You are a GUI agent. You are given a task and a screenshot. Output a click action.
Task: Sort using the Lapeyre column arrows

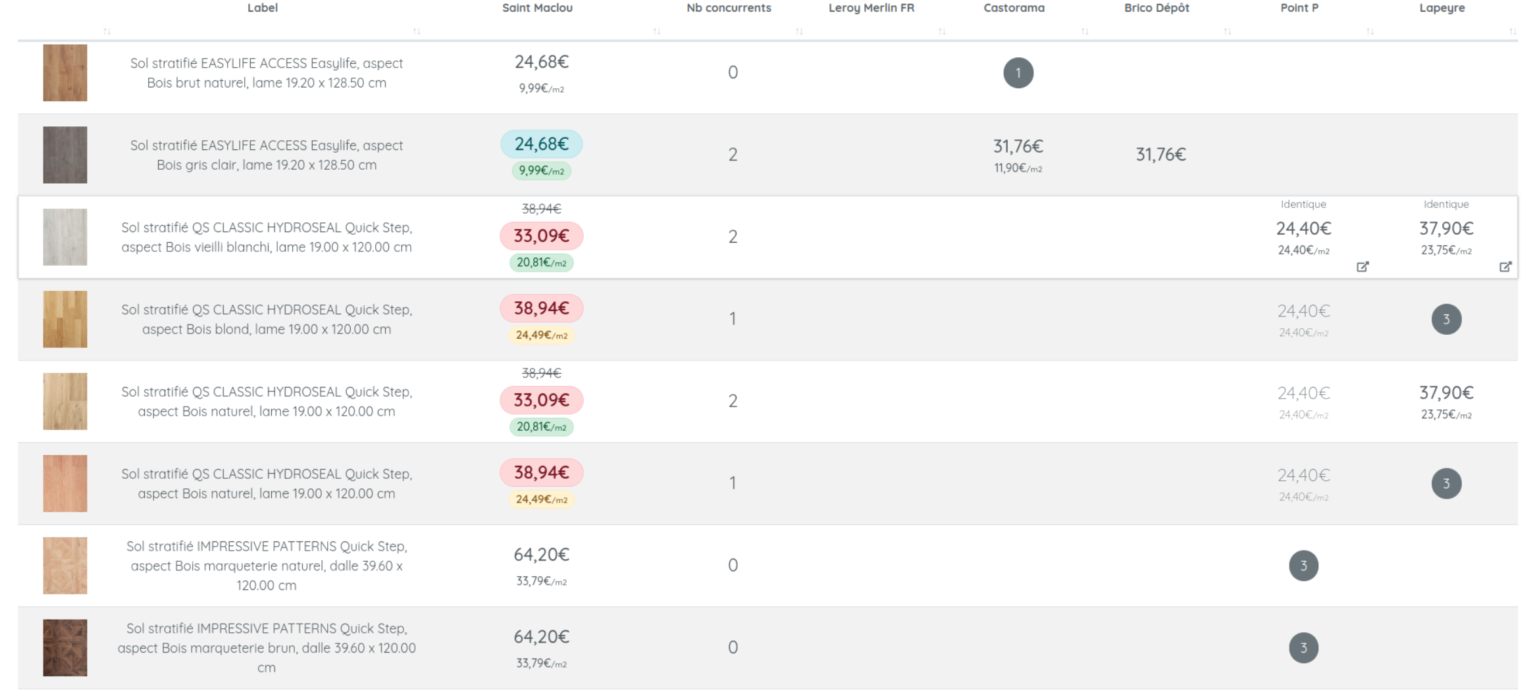(1513, 32)
